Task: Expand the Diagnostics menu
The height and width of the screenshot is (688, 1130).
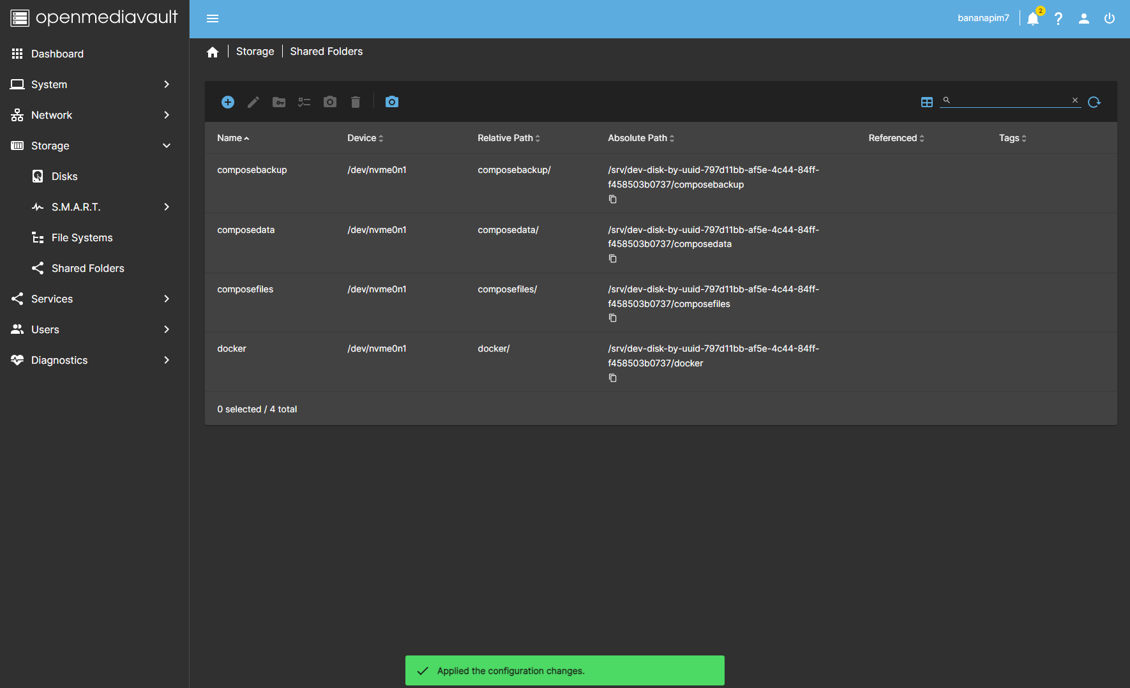Action: pos(94,360)
